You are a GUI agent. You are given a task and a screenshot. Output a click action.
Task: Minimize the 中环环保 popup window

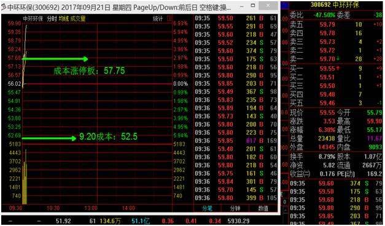[241, 6]
